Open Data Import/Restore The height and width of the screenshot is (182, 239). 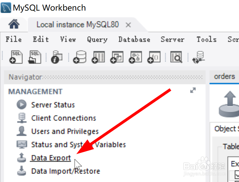[66, 171]
